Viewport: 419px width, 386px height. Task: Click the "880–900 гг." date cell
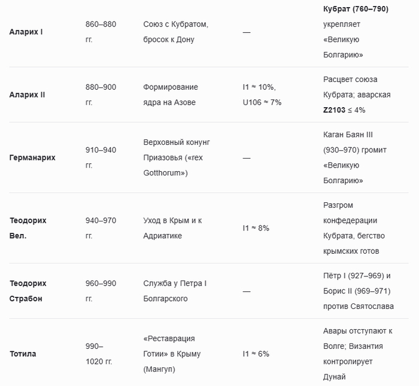pyautogui.click(x=101, y=95)
